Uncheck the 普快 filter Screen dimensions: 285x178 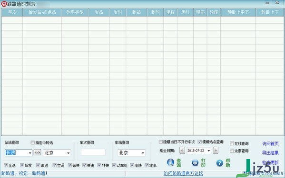pos(70,165)
